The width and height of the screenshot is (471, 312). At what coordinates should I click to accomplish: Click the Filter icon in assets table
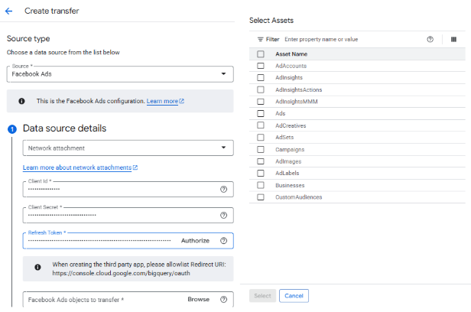click(260, 39)
